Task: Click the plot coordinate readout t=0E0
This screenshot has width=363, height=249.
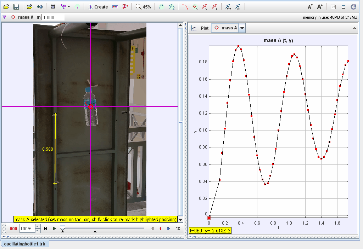Action: point(210,231)
